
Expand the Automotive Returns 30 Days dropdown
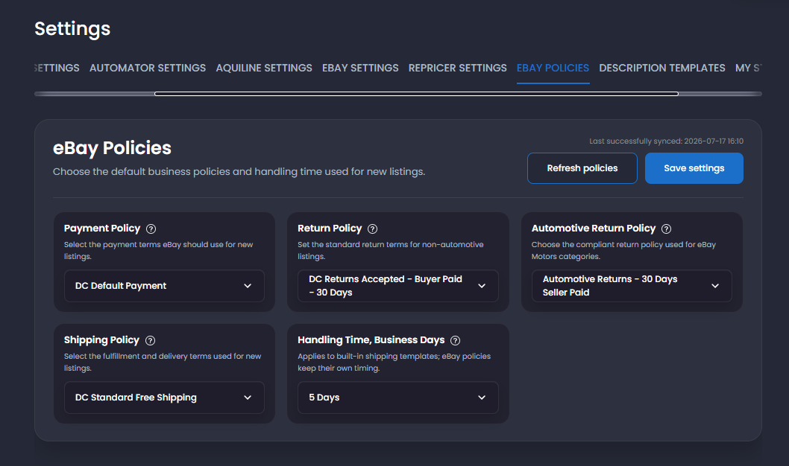coord(632,286)
